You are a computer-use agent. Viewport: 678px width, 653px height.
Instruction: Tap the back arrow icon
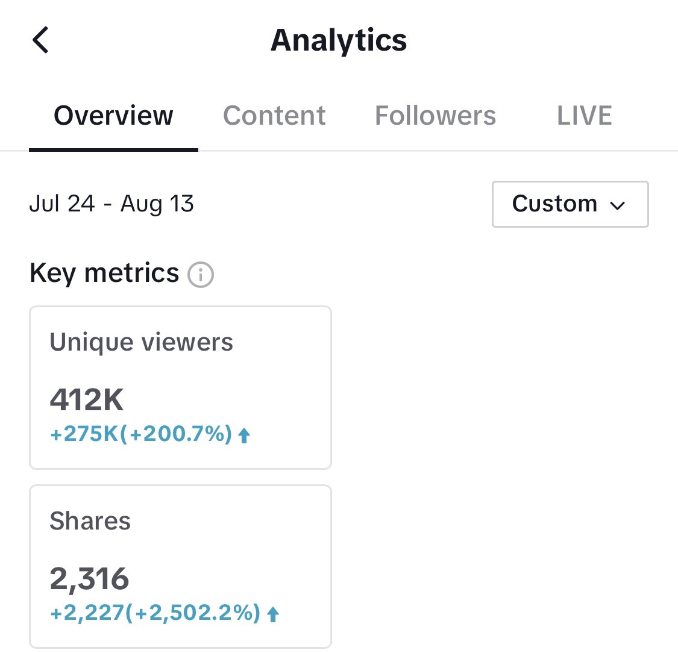pos(40,40)
